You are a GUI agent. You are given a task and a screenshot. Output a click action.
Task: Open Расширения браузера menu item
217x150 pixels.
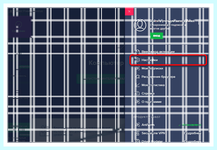(158, 77)
